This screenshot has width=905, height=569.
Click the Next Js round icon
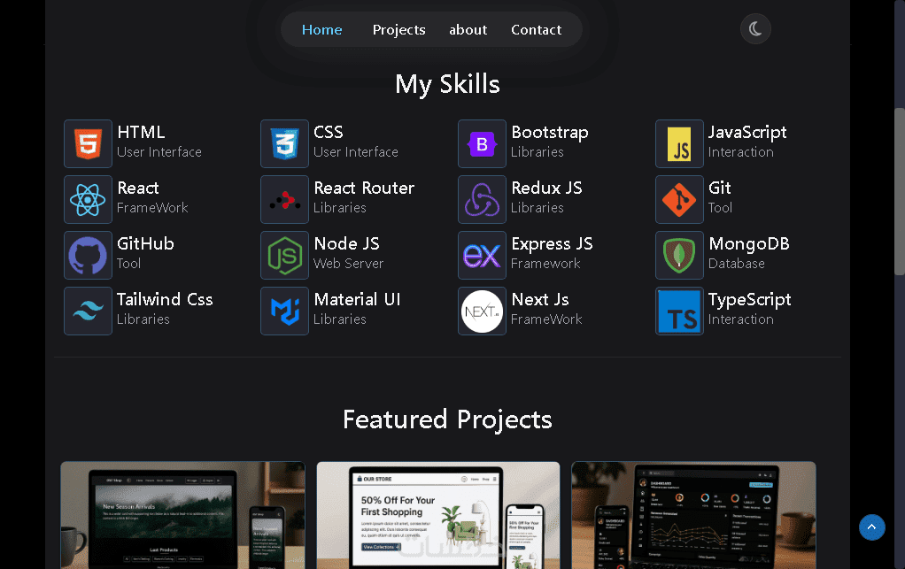[x=482, y=311]
